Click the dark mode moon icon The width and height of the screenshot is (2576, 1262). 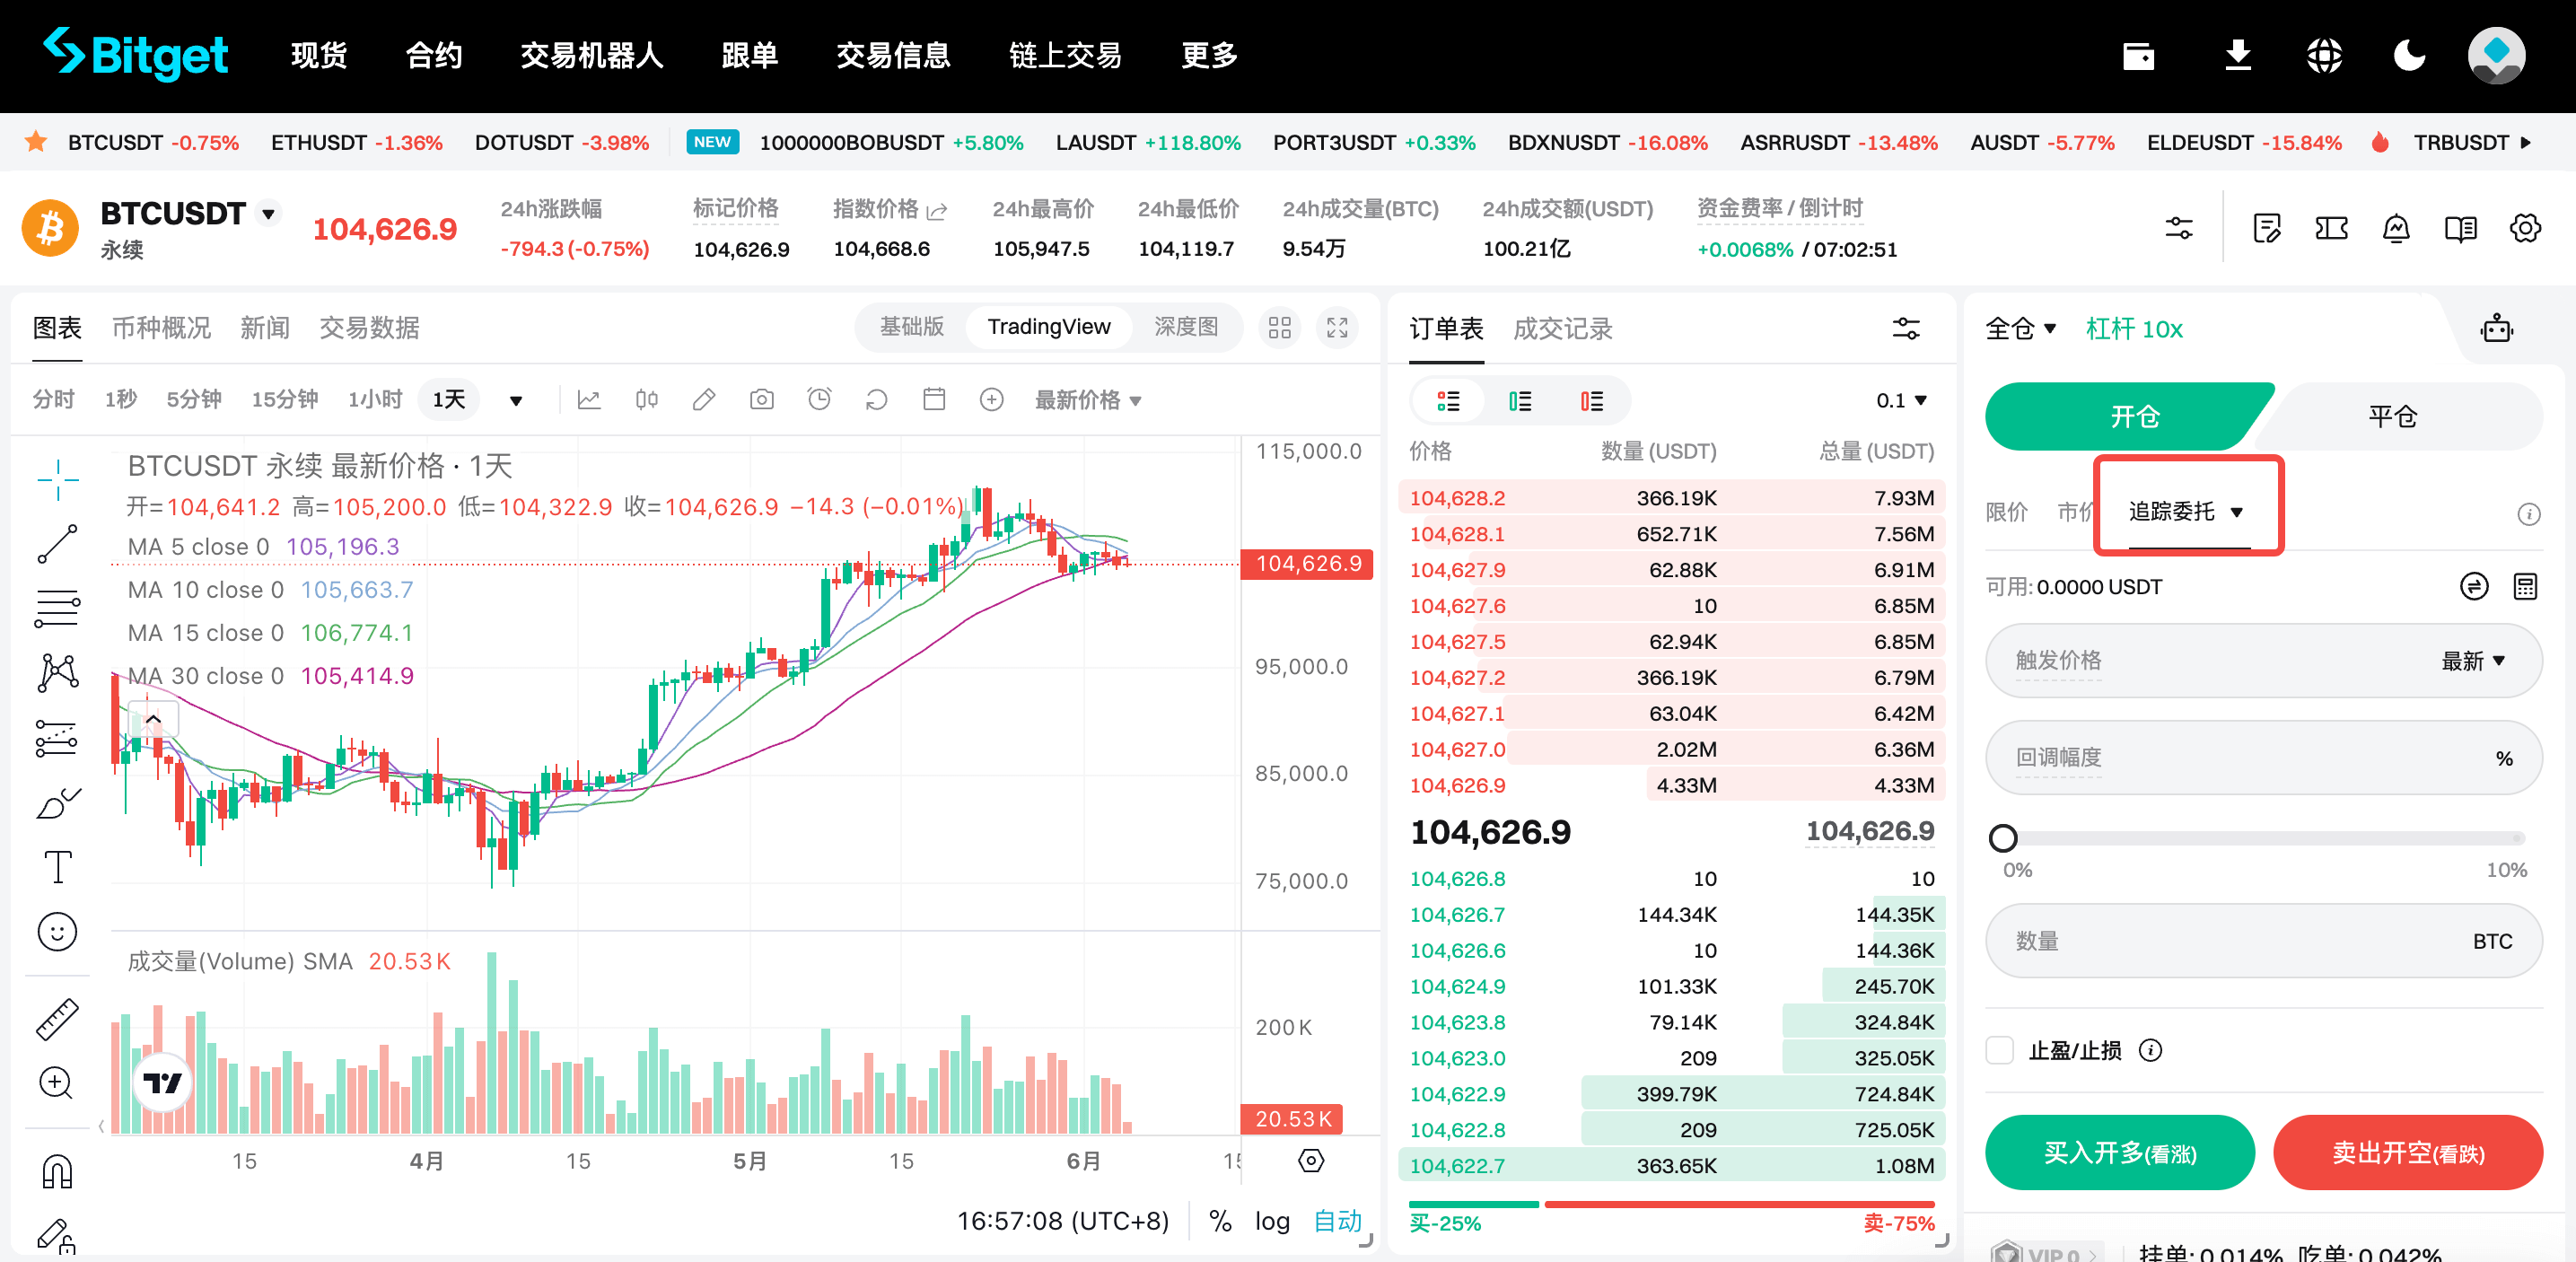pyautogui.click(x=2409, y=55)
